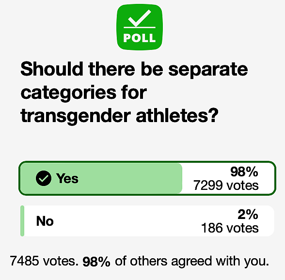285x280 pixels.
Task: Click the No label text
Action: [45, 221]
